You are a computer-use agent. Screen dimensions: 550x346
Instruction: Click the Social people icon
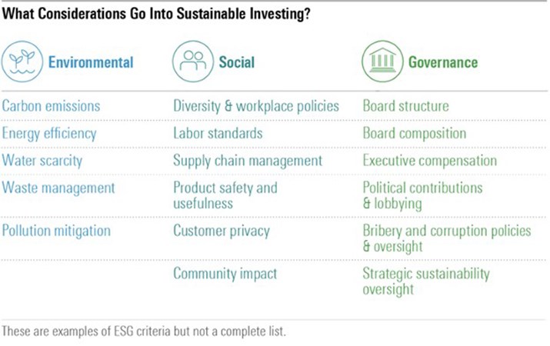(x=192, y=62)
